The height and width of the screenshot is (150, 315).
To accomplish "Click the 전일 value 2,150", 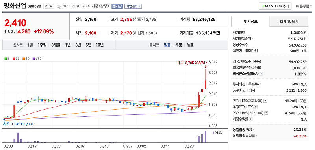I will (x=91, y=19).
